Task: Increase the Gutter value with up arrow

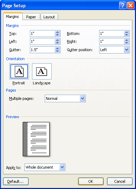Action: [57, 48]
